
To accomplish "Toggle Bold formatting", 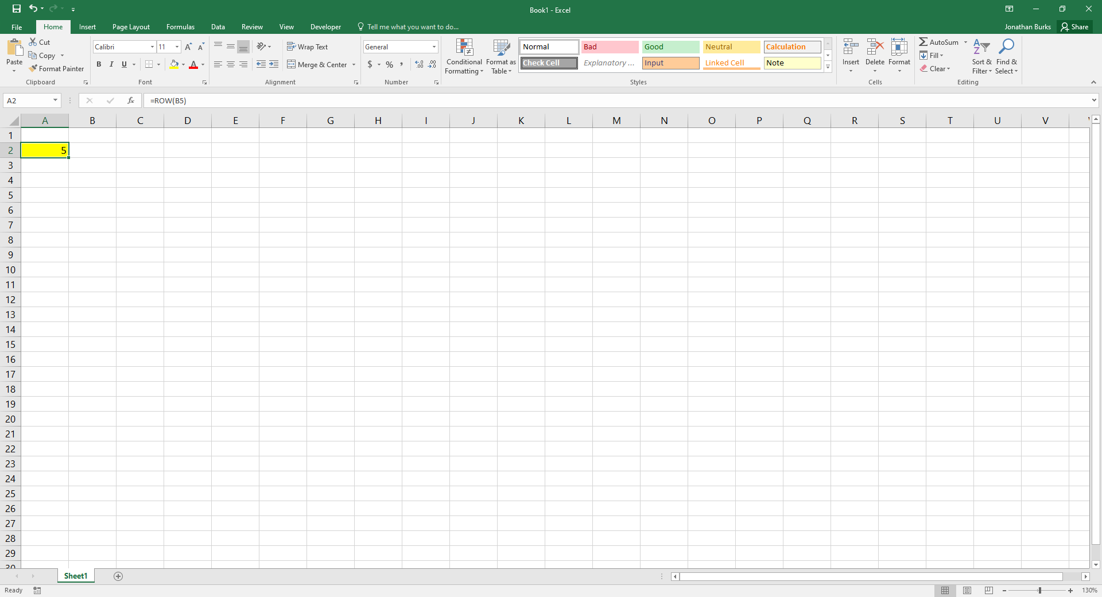I will tap(99, 64).
